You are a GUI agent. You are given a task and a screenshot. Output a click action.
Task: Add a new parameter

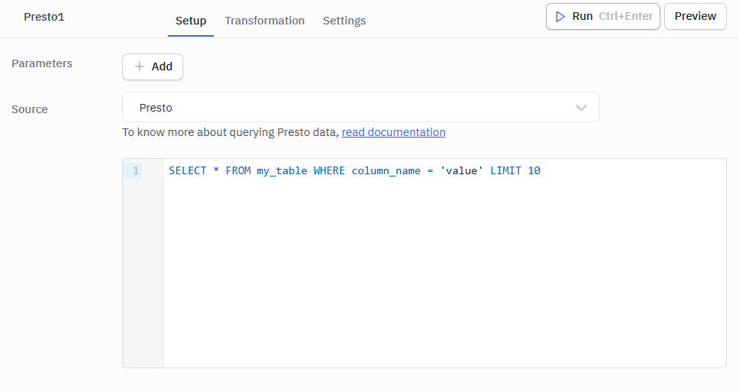point(153,67)
